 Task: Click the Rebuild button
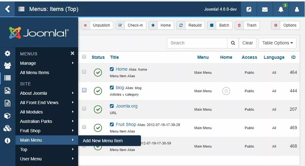pyautogui.click(x=191, y=25)
